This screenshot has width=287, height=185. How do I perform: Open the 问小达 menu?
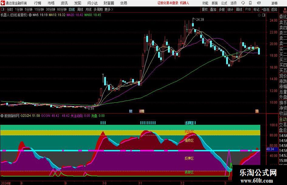pyautogui.click(x=92, y=3)
